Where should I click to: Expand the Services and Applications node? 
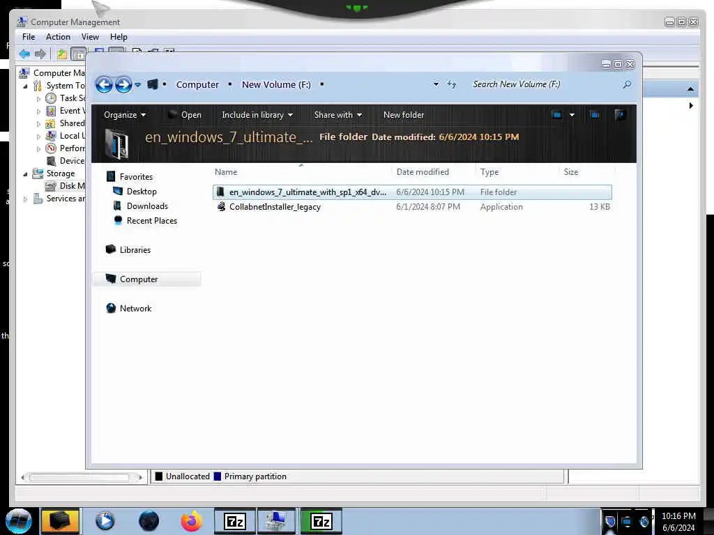pyautogui.click(x=25, y=199)
